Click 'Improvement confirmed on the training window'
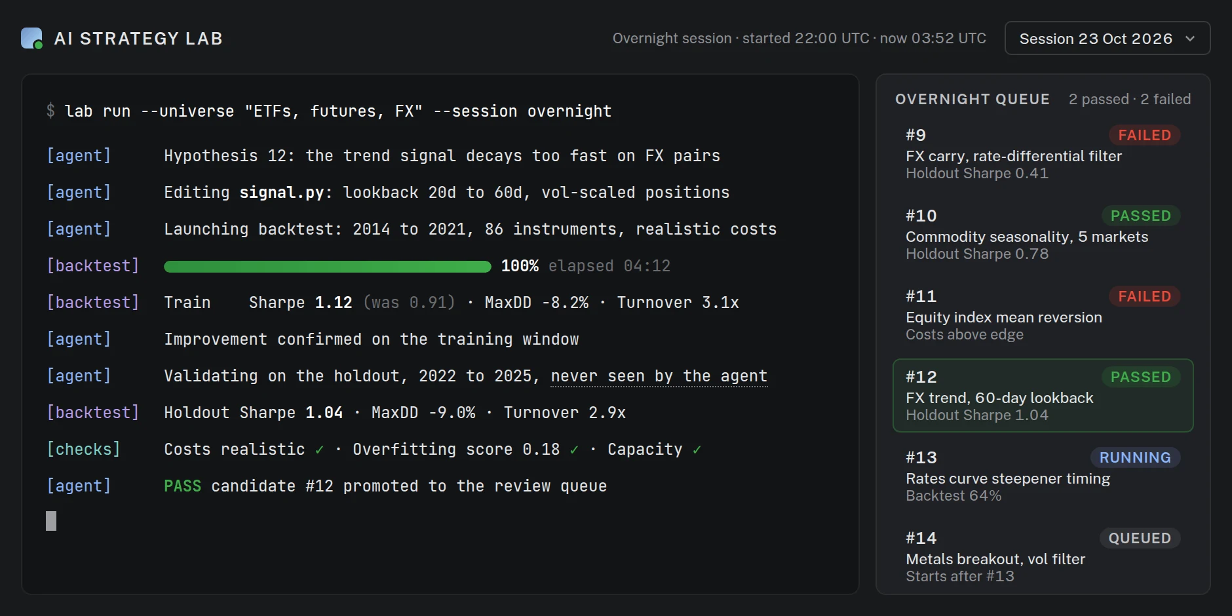The height and width of the screenshot is (616, 1232). tap(372, 339)
